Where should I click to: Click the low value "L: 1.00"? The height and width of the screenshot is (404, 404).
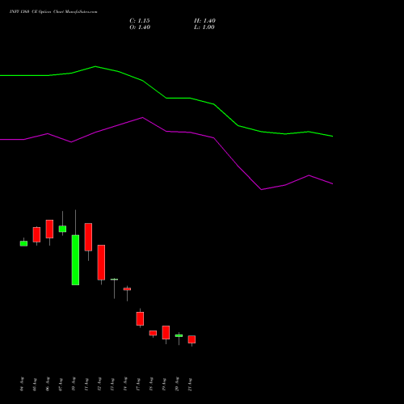204,27
